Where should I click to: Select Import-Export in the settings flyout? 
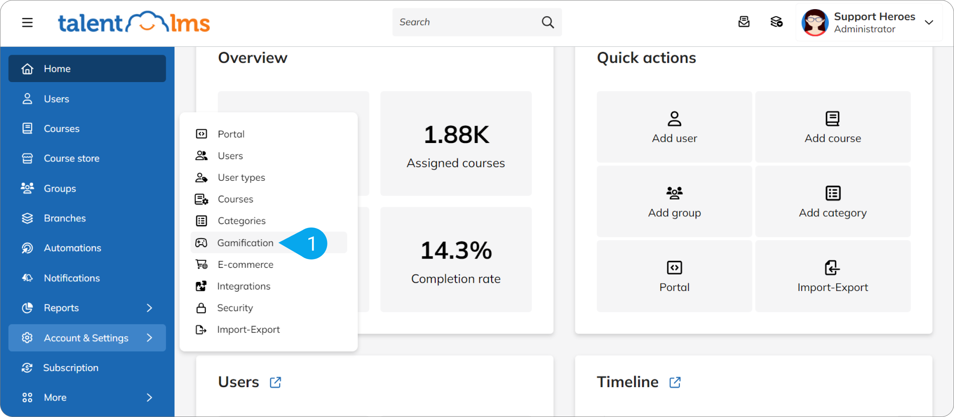pos(269,330)
